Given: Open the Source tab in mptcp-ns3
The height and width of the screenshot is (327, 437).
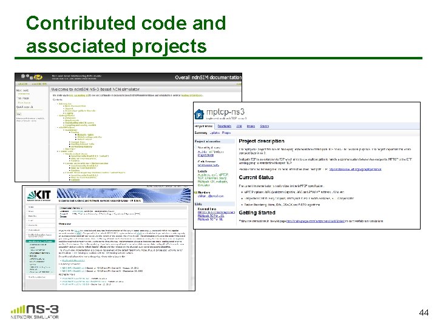Looking at the screenshot, I should coord(265,126).
